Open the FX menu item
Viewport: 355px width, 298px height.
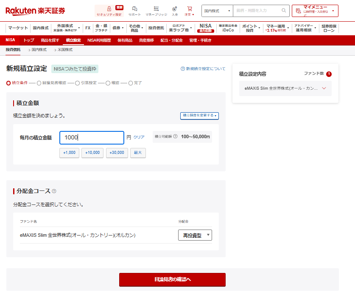click(x=88, y=28)
